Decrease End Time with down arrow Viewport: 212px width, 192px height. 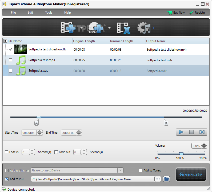click(x=79, y=134)
